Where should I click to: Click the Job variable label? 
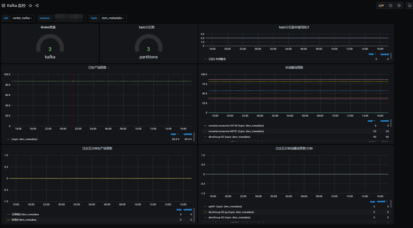pos(6,18)
